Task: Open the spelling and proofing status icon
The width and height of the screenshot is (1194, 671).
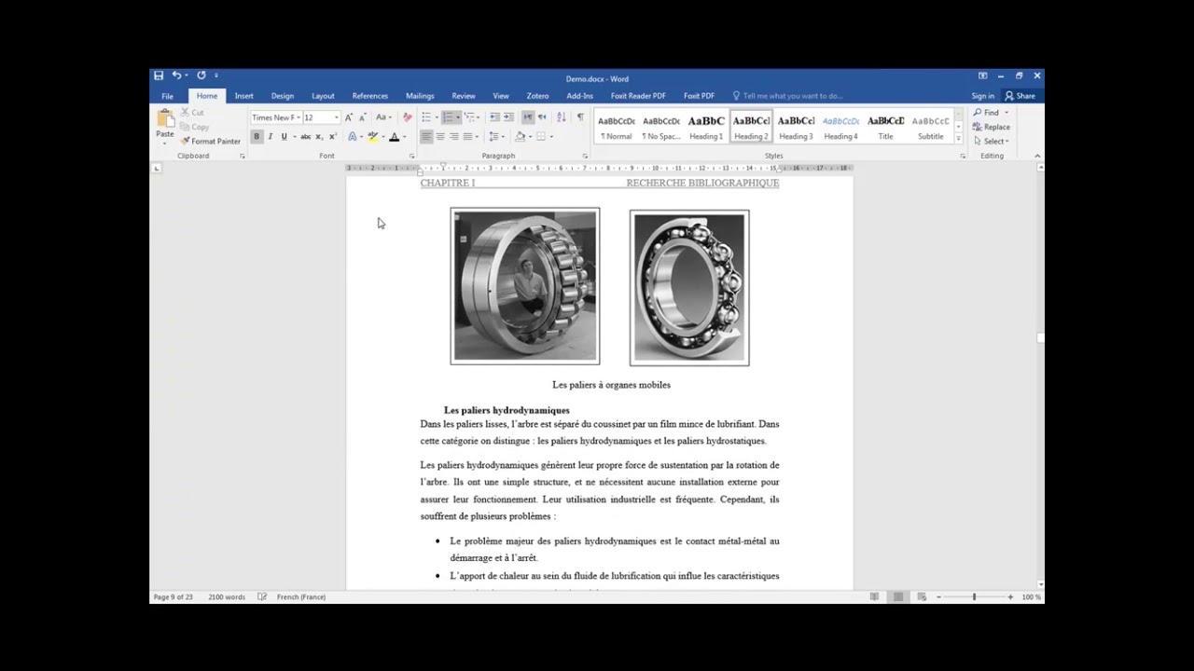Action: pos(262,597)
